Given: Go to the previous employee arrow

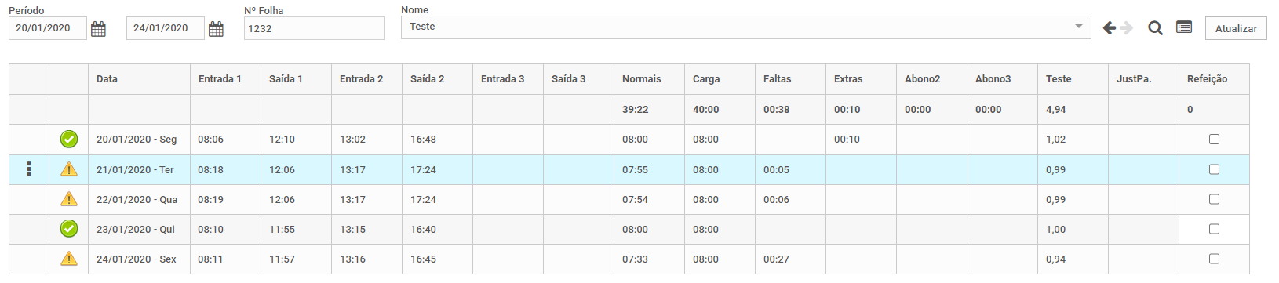Looking at the screenshot, I should point(1110,28).
